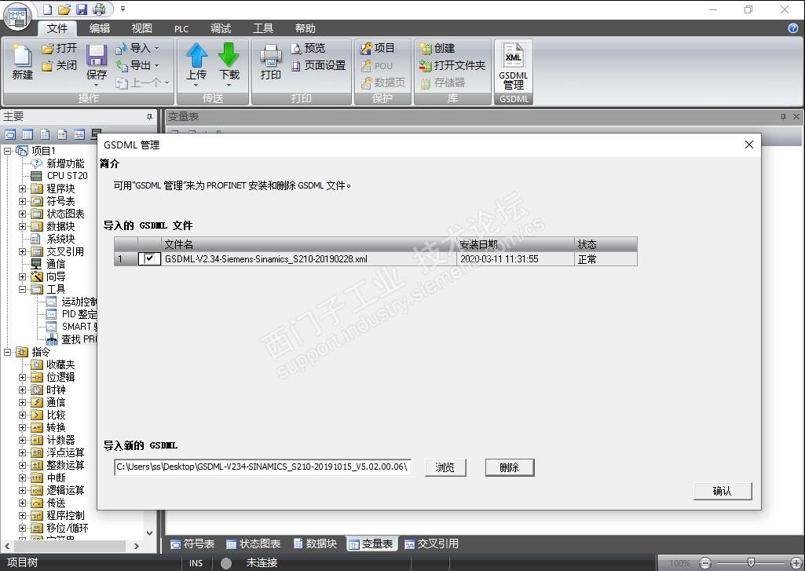Open the 帮助 ribbon tab
Viewport: 805px width, 571px height.
pos(305,28)
